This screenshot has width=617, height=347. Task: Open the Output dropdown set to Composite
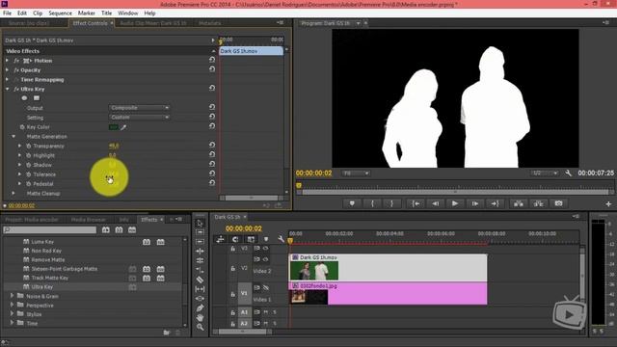point(139,108)
